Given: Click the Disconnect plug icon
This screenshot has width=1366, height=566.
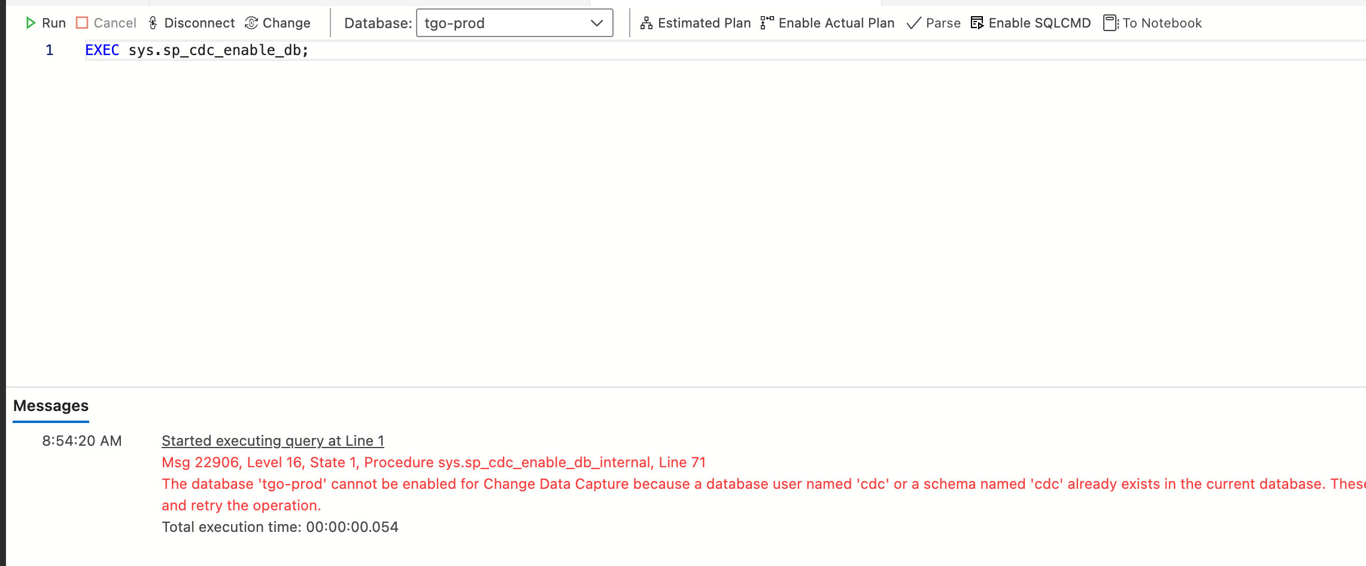Looking at the screenshot, I should coord(153,23).
